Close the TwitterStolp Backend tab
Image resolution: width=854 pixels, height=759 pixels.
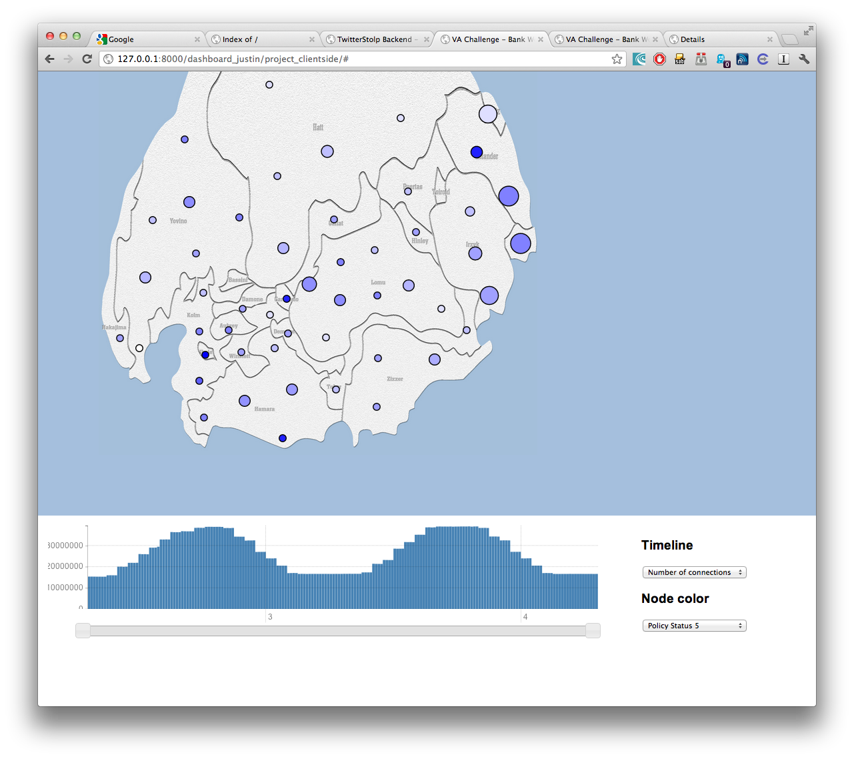tap(427, 39)
